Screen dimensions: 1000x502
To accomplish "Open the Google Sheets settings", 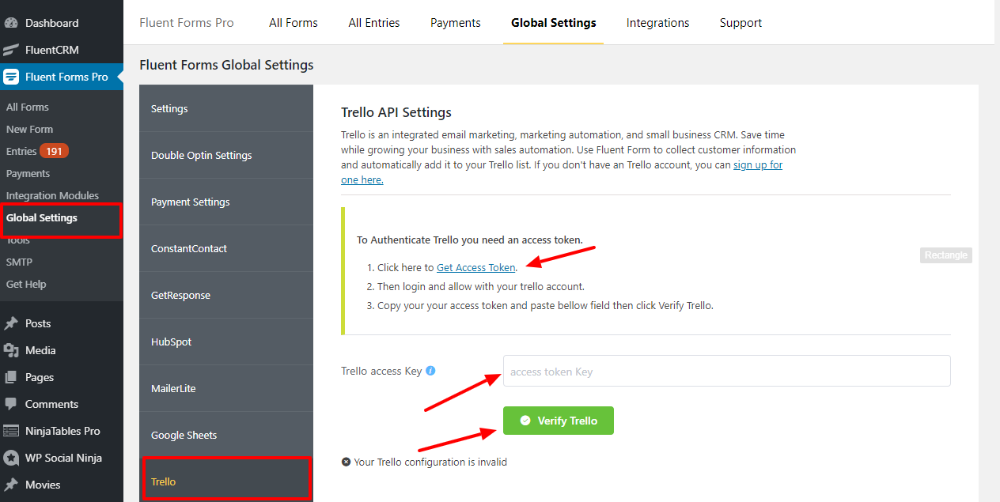I will pyautogui.click(x=226, y=435).
